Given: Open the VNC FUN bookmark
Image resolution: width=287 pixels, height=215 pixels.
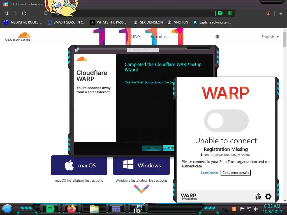Looking at the screenshot, I should (x=178, y=22).
